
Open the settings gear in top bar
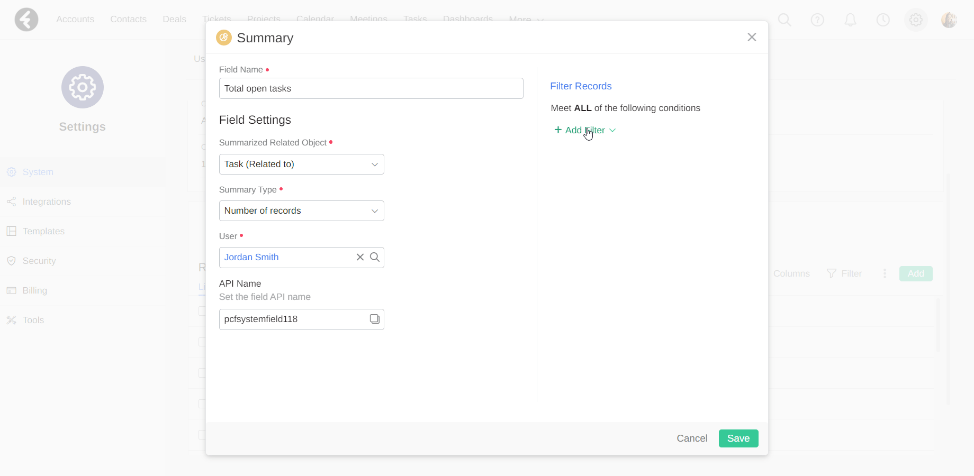pyautogui.click(x=916, y=20)
